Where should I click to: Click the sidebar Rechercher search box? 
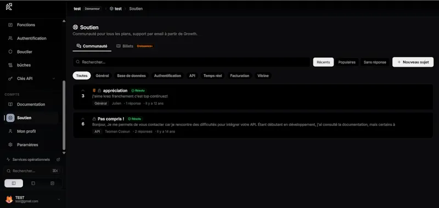coord(32,171)
